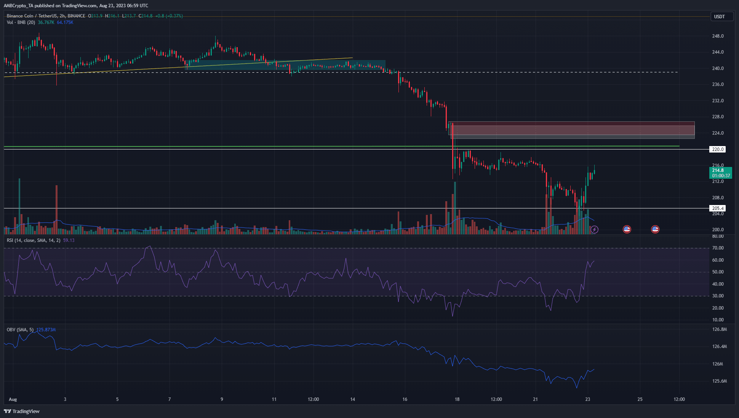Select the Vol · BNB (20) indicator legend
The height and width of the screenshot is (418, 739).
click(x=21, y=22)
